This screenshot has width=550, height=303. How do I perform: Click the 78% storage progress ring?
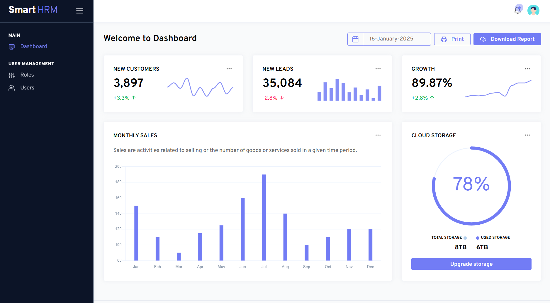471,186
